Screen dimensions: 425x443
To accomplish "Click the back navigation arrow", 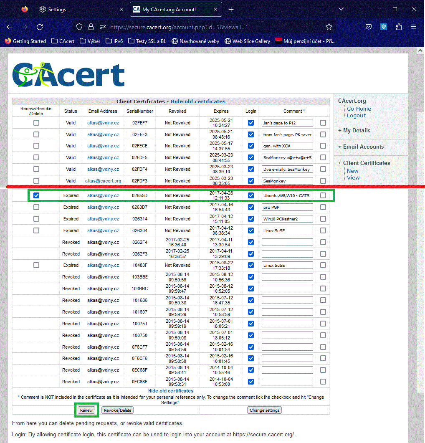I will pyautogui.click(x=10, y=27).
